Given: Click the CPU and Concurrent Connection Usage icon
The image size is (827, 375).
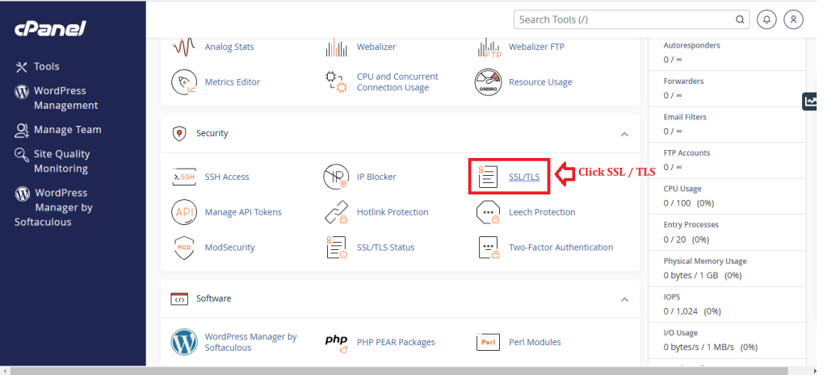Looking at the screenshot, I should click(336, 82).
